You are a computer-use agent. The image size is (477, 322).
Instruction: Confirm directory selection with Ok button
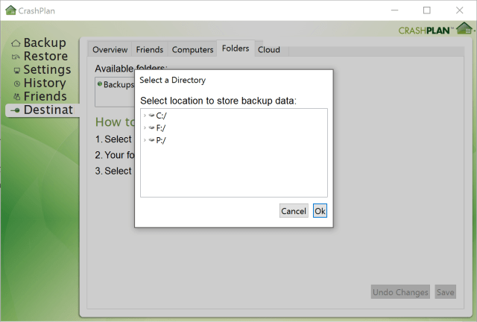(x=320, y=211)
